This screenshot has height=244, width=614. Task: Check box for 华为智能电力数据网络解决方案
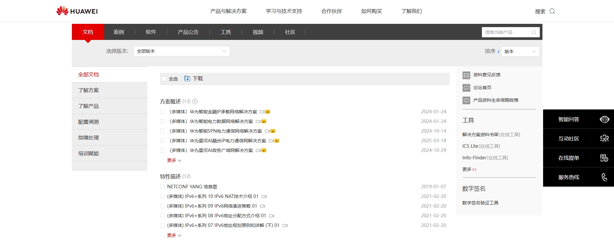tap(162, 121)
